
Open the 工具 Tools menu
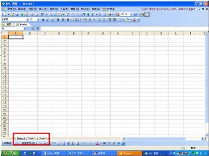coord(64,9)
